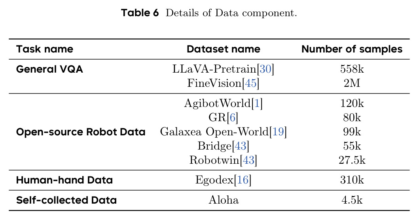Follow reference 1 next to AgibotWorld
The height and width of the screenshot is (219, 417).
click(257, 103)
